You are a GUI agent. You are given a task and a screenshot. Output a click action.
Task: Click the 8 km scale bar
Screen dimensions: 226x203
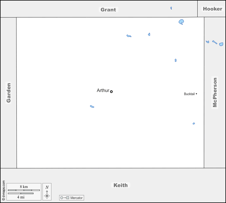coord(24,190)
